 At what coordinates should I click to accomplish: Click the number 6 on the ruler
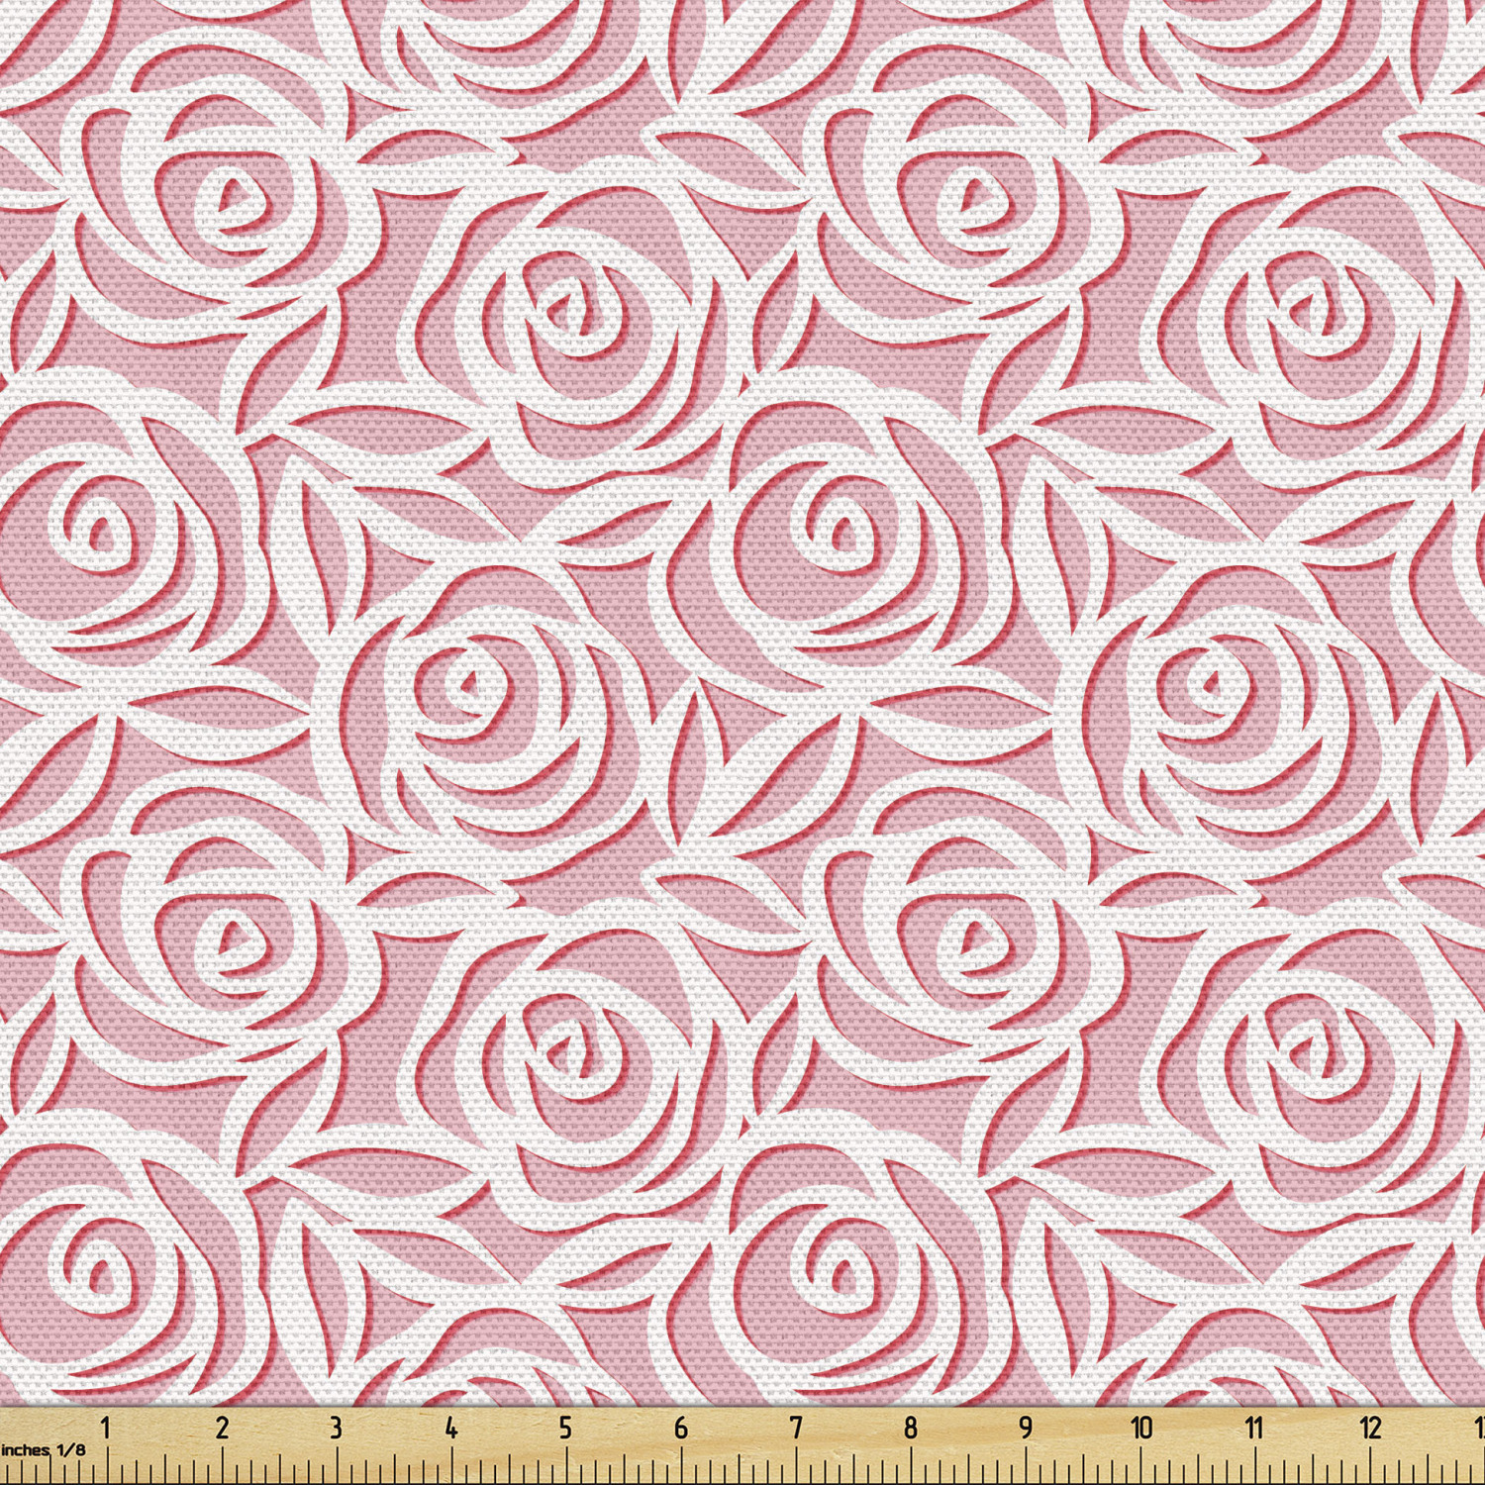[681, 1428]
